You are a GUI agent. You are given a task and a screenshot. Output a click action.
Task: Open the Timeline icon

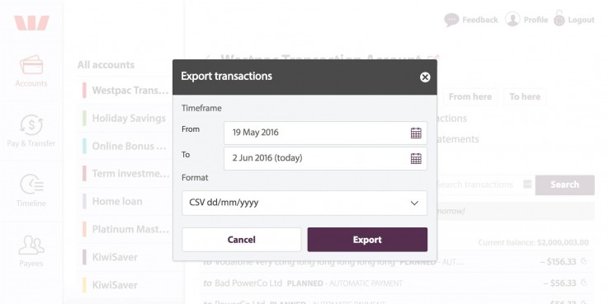point(31,185)
